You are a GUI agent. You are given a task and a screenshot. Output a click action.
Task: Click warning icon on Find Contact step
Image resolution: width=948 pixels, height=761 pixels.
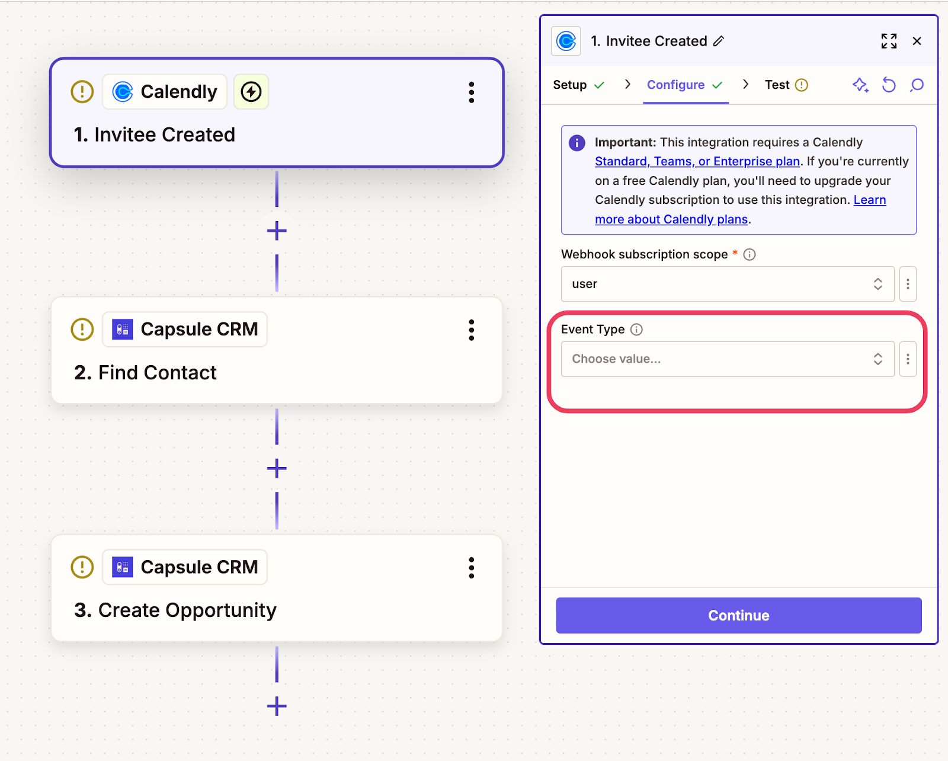pyautogui.click(x=82, y=330)
